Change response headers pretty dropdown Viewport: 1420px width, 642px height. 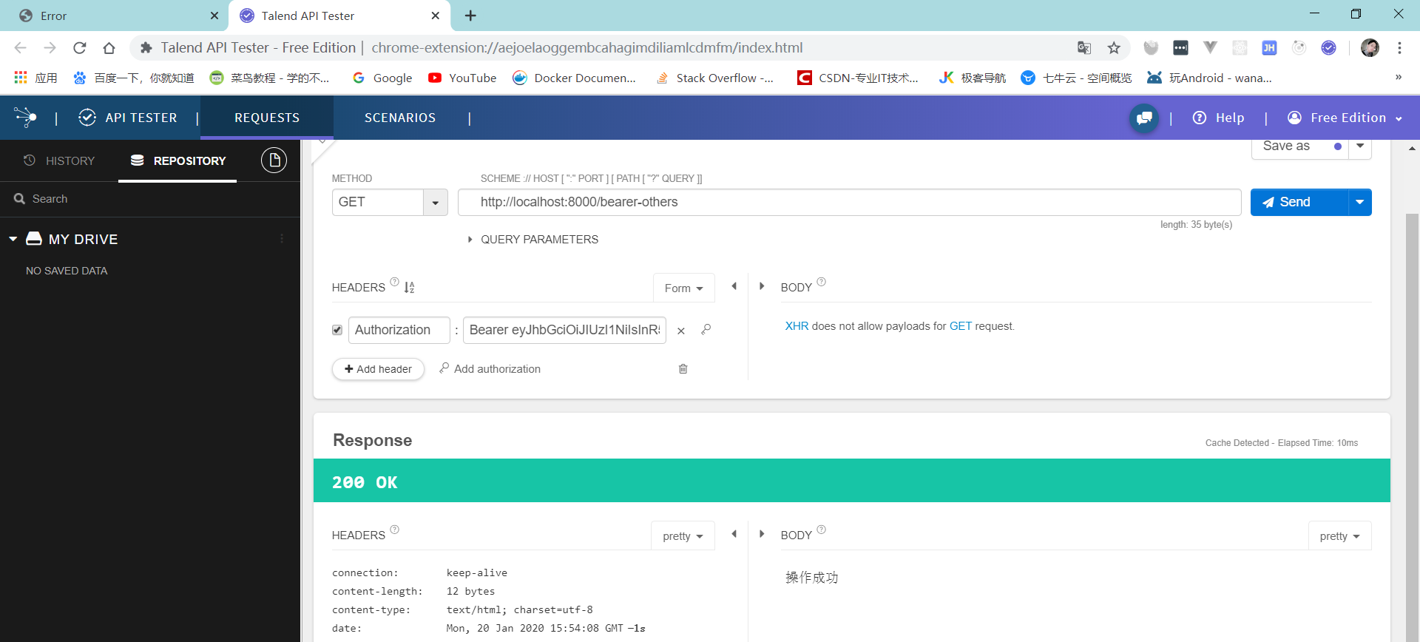683,536
